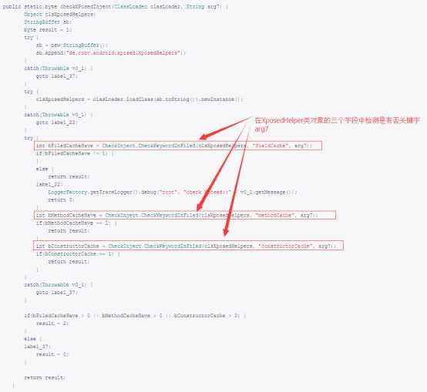This screenshot has width=427, height=392.
Task: Click the 'Object clsXposedHelpers' declaration
Action: [x=60, y=15]
